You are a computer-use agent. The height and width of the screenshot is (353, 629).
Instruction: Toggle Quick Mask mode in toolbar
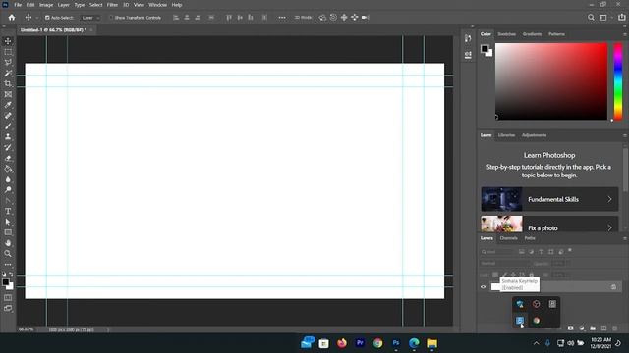[8, 298]
